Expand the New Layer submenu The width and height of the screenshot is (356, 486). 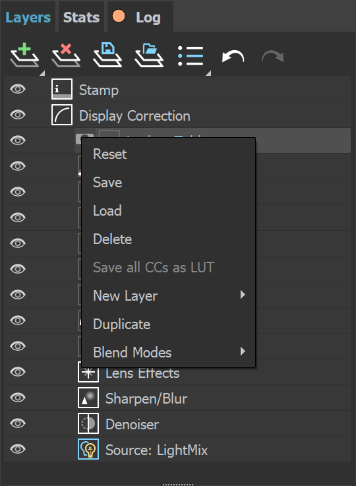[x=168, y=295]
